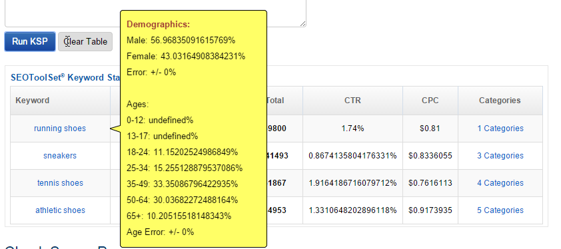The image size is (561, 249).
Task: Select the $0.81 CPC cell
Action: (430, 128)
